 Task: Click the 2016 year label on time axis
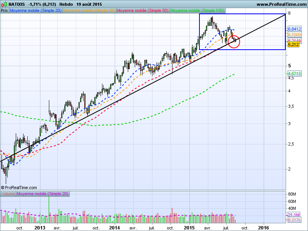(x=263, y=228)
